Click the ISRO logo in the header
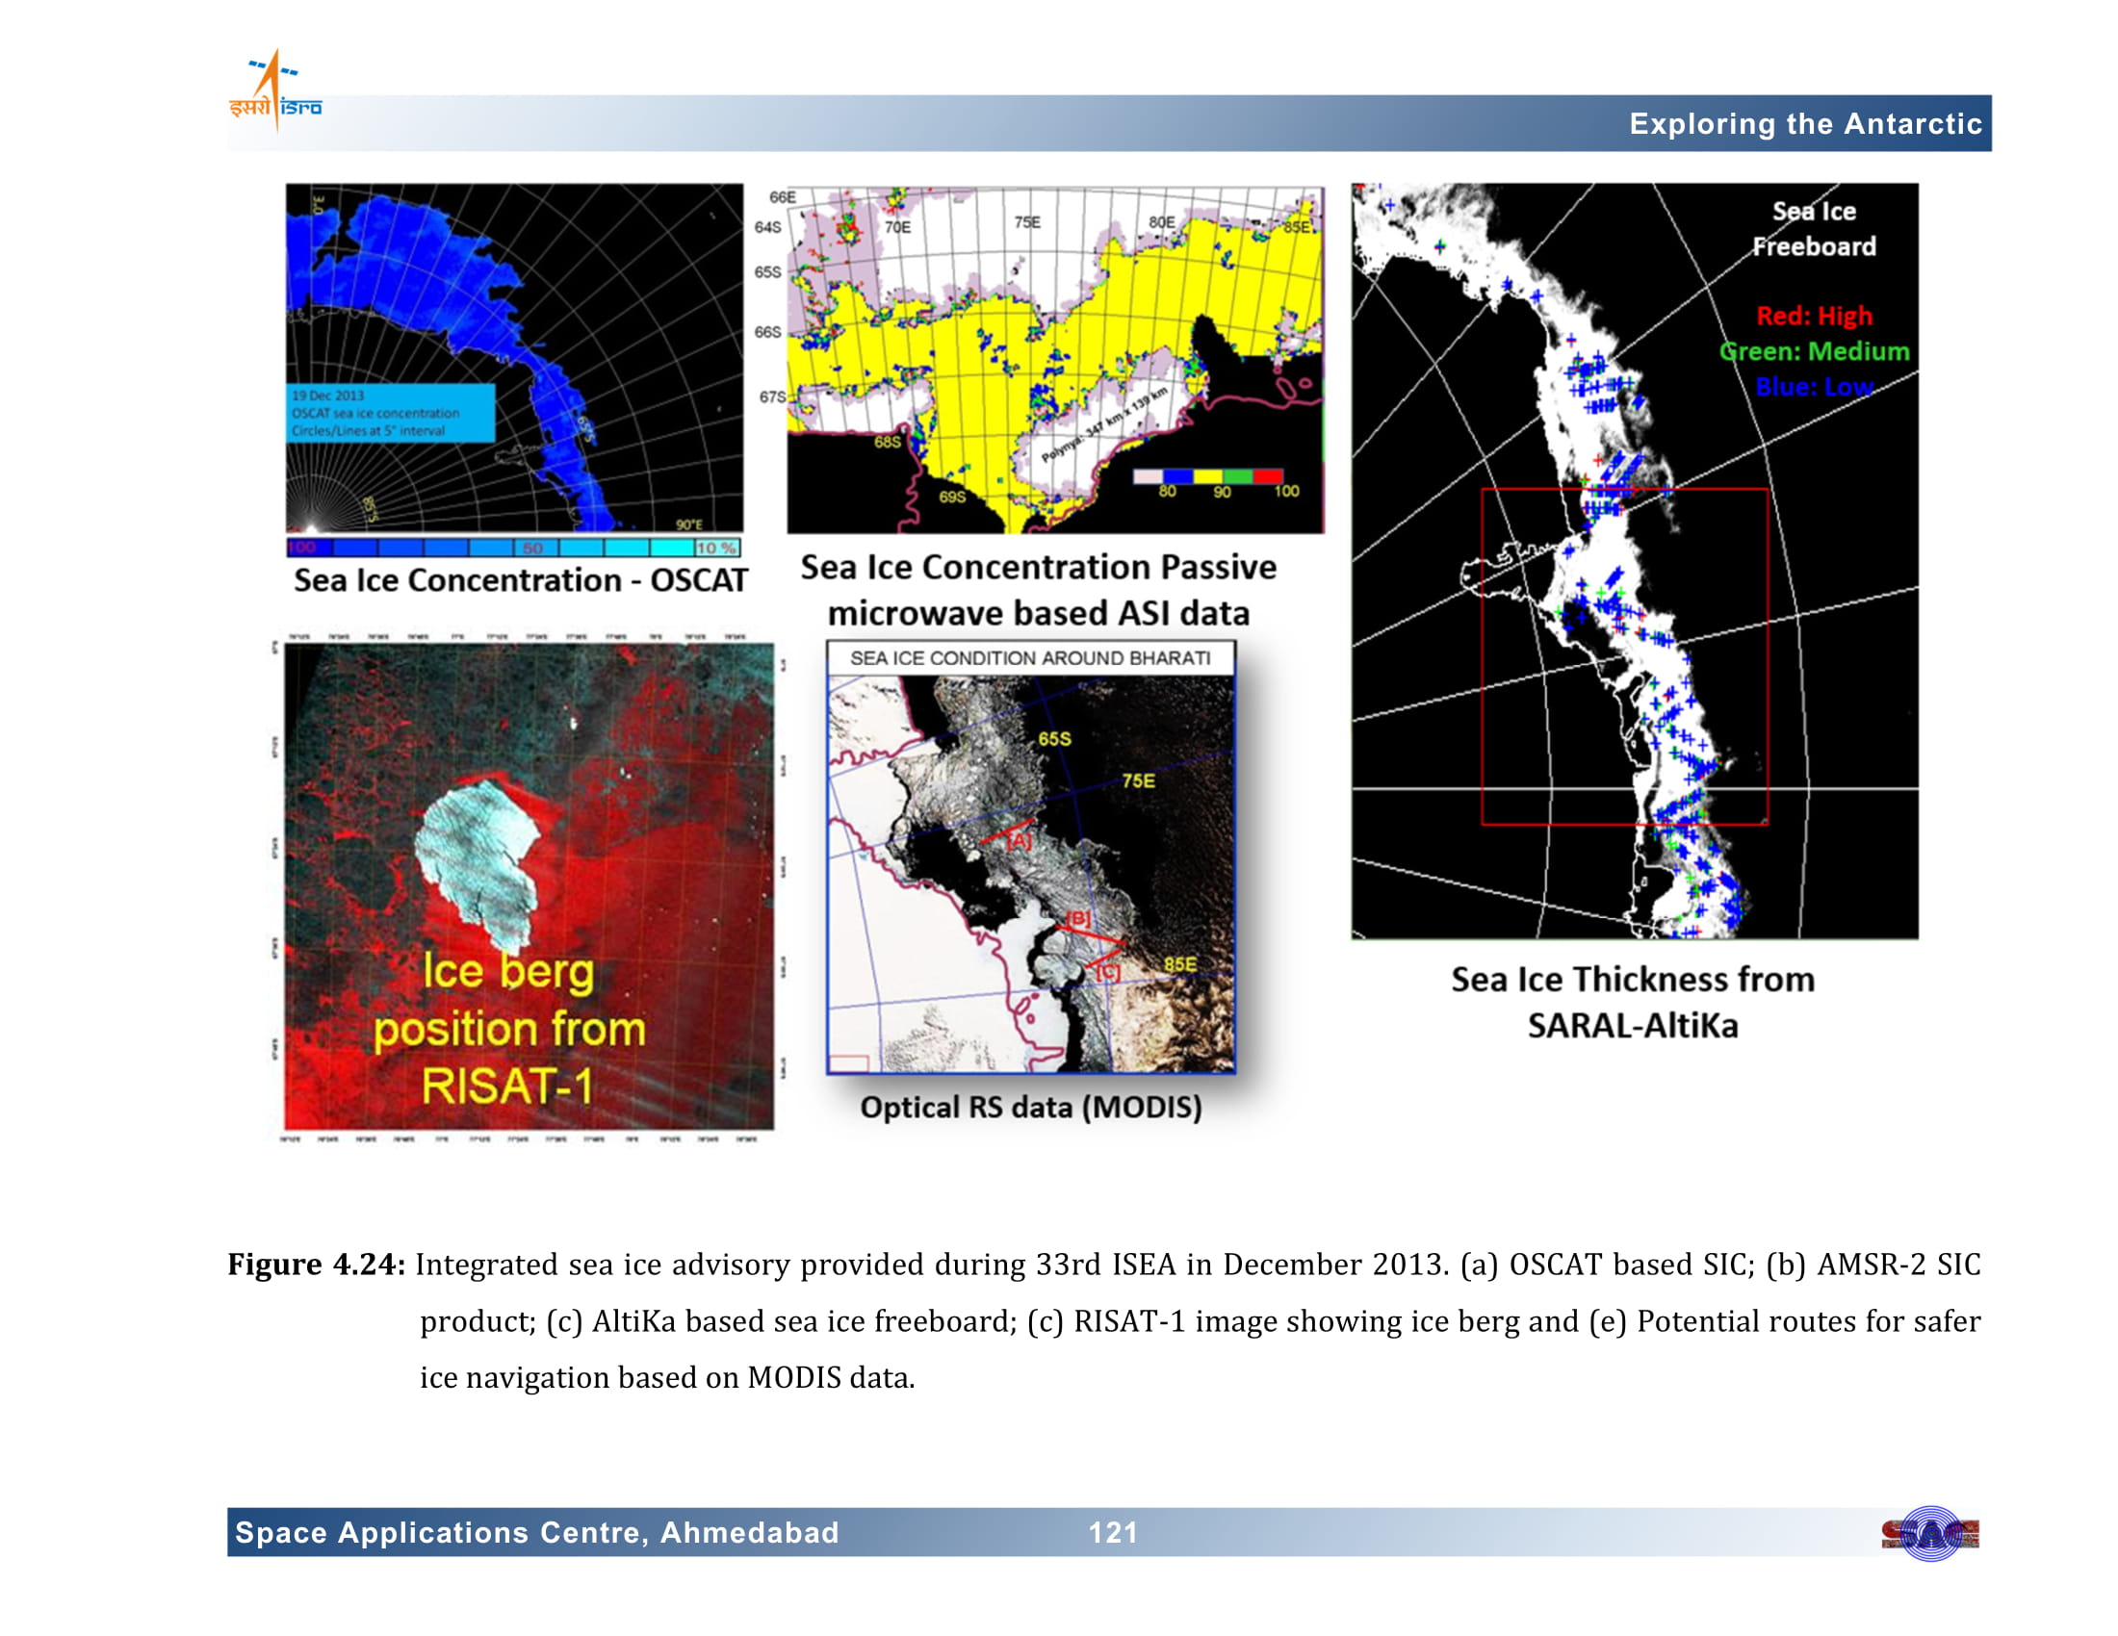This screenshot has width=2118, height=1636. click(x=275, y=91)
